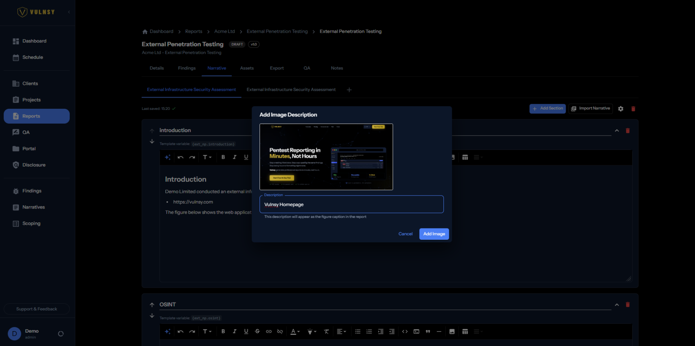695x346 pixels.
Task: Click undo in the OSINT editor toolbar
Action: (181, 331)
